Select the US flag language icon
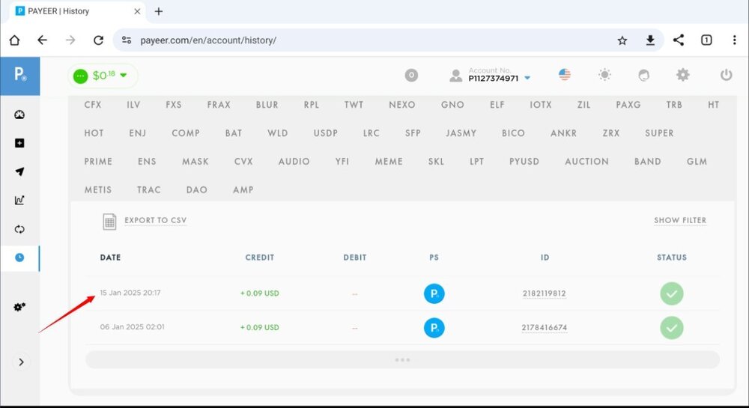 coord(565,75)
